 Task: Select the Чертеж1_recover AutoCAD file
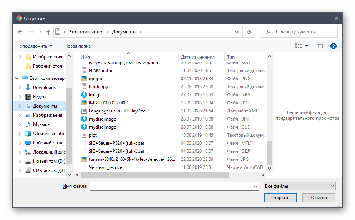106,167
